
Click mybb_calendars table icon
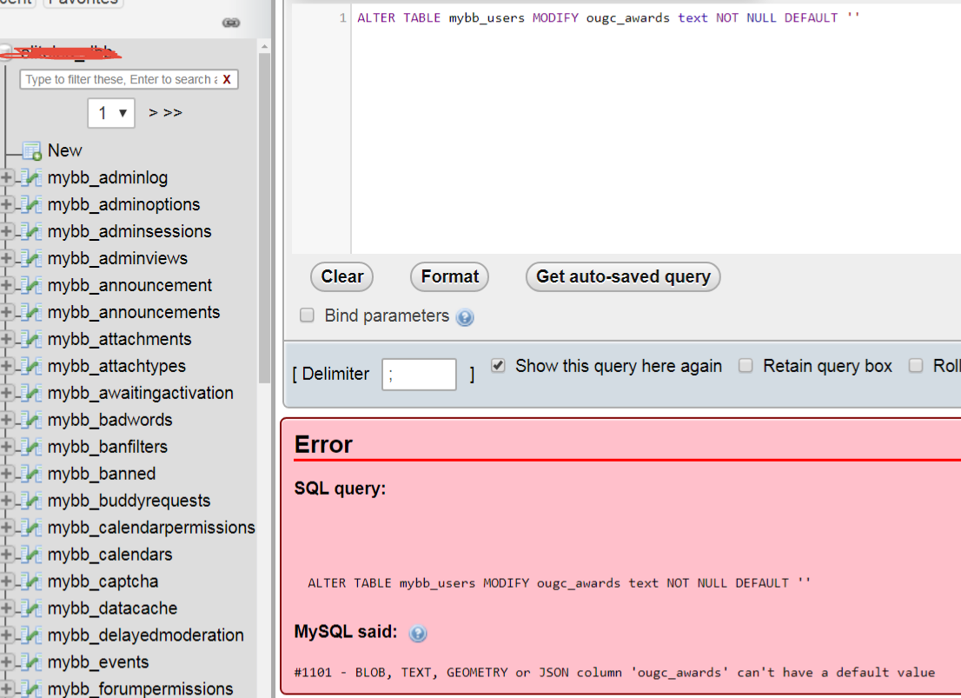(x=32, y=555)
